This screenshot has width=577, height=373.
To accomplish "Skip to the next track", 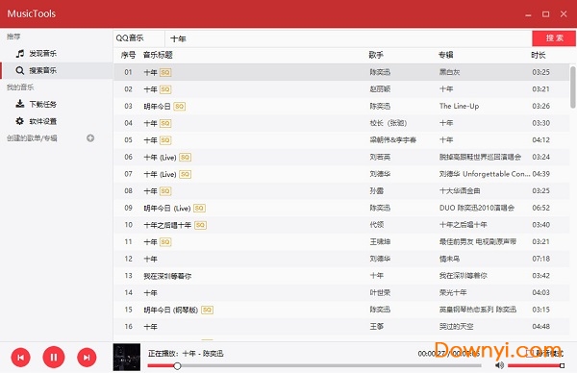I will click(87, 358).
